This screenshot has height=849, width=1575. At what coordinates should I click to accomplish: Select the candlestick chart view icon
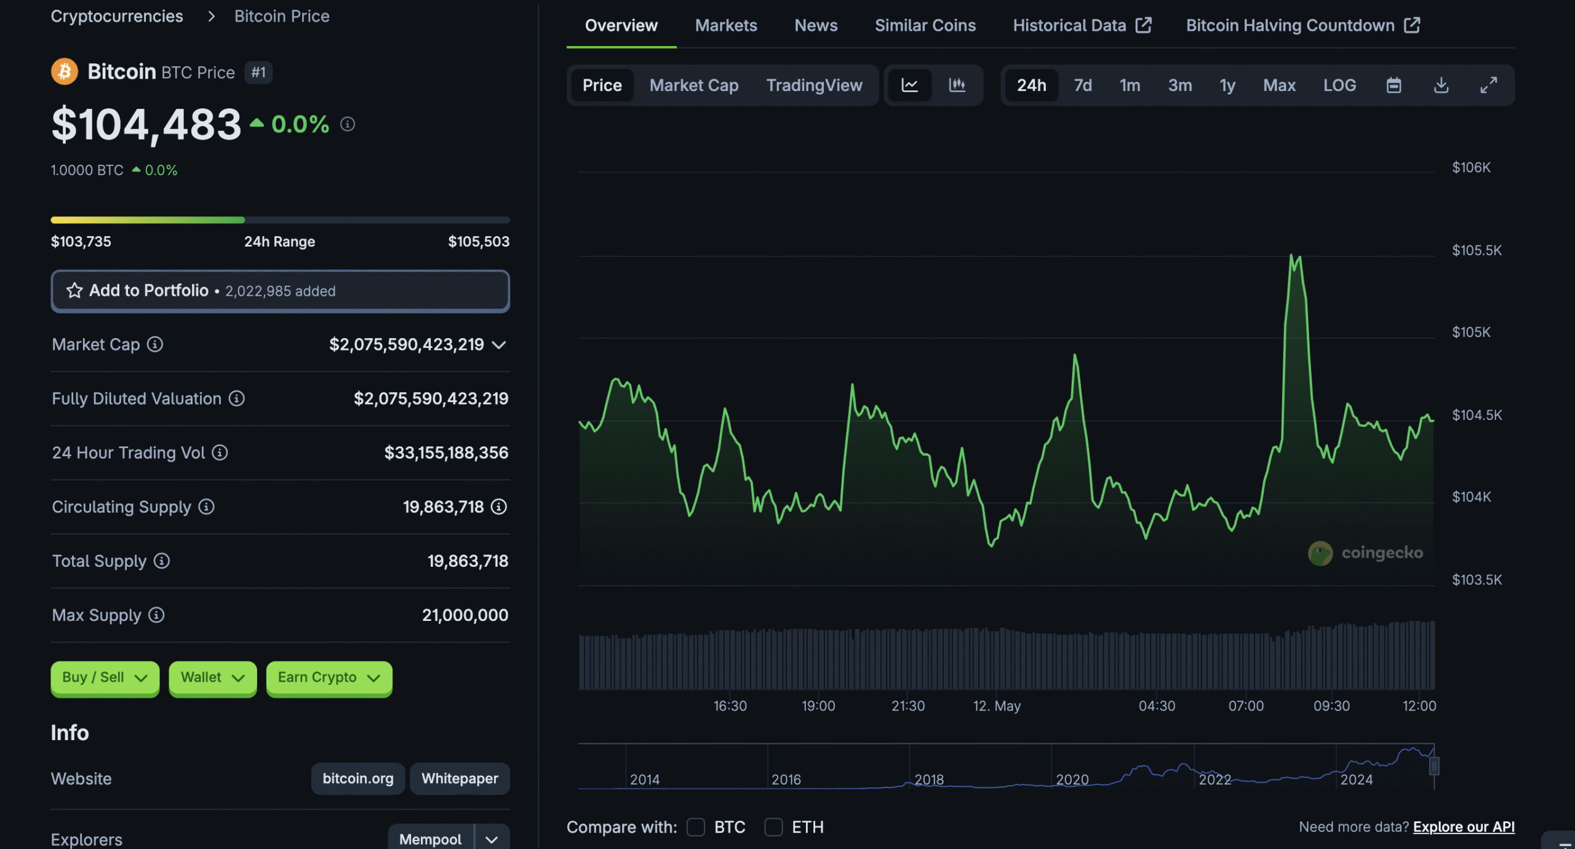(x=957, y=85)
